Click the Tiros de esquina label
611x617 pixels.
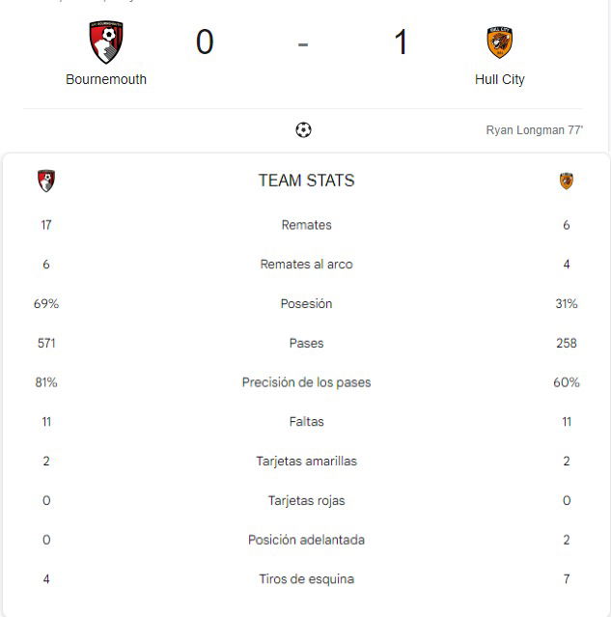(x=307, y=578)
